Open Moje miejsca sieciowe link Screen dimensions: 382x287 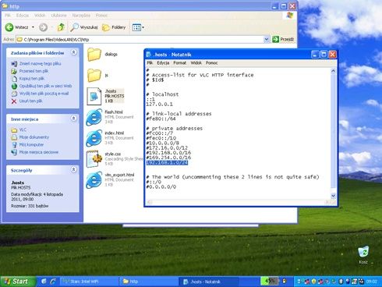coord(39,152)
